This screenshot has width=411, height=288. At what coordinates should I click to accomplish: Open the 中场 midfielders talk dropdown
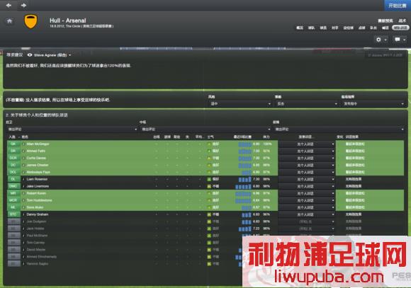tap(205, 129)
